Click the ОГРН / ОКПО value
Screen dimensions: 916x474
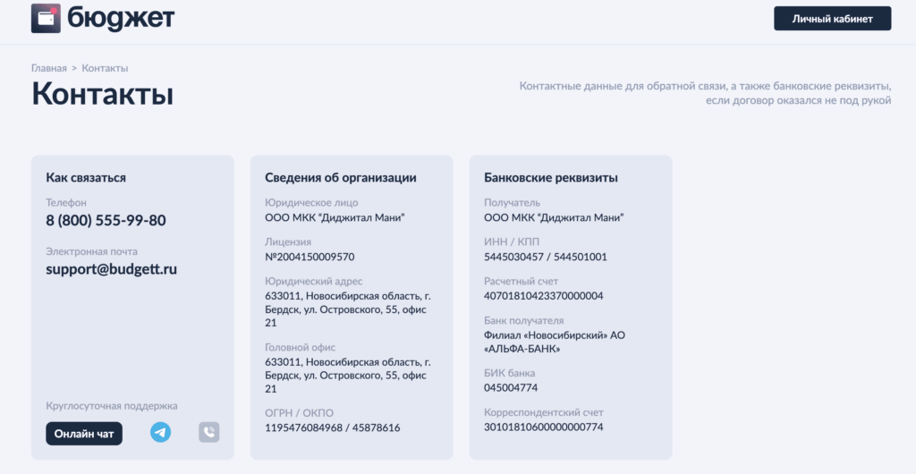point(333,428)
